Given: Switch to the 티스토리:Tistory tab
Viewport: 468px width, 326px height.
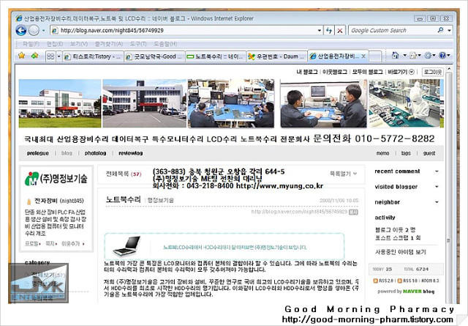Looking at the screenshot, I should coord(93,56).
